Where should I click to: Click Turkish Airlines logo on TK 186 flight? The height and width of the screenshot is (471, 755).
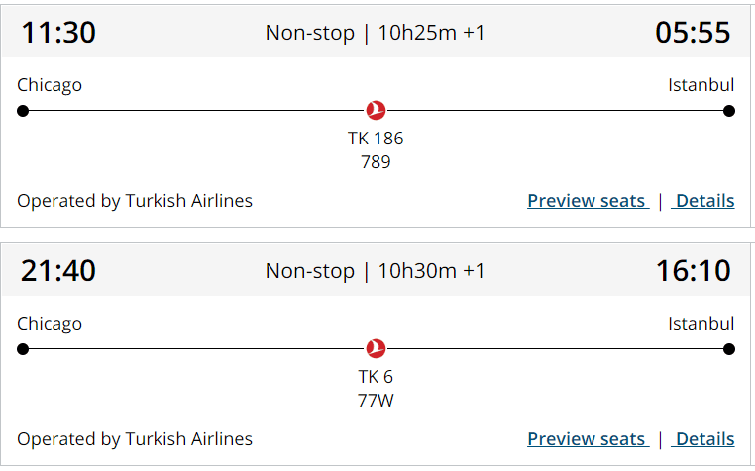coord(376,110)
